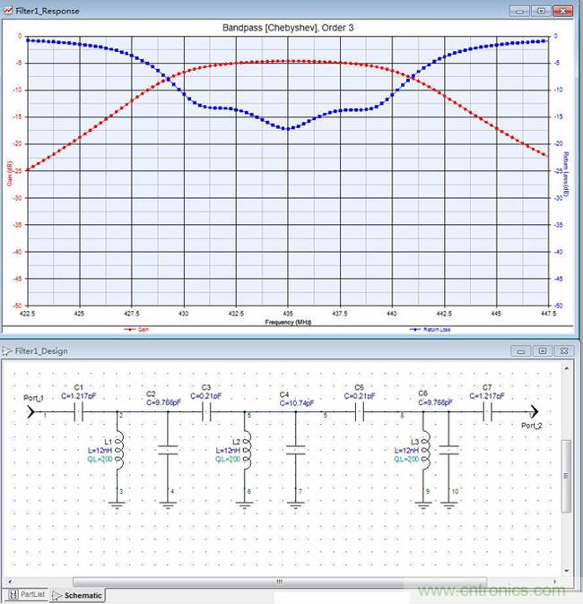
Task: Select the Port_2 output arrow
Action: (535, 412)
